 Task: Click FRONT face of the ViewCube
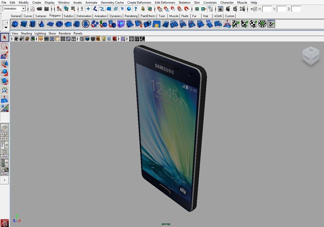[x=307, y=58]
